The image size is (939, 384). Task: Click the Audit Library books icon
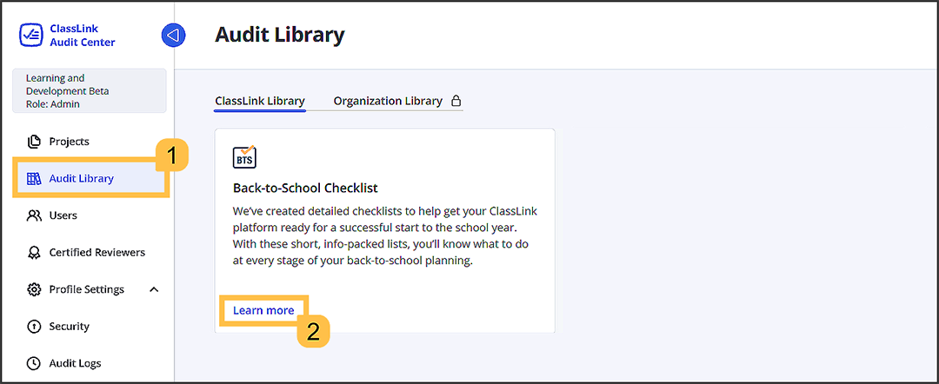point(34,179)
